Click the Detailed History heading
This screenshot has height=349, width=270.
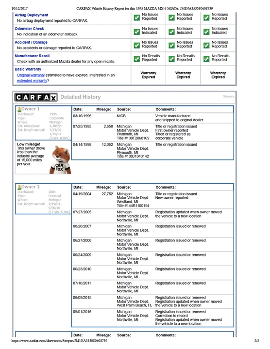pyautogui.click(x=81, y=97)
